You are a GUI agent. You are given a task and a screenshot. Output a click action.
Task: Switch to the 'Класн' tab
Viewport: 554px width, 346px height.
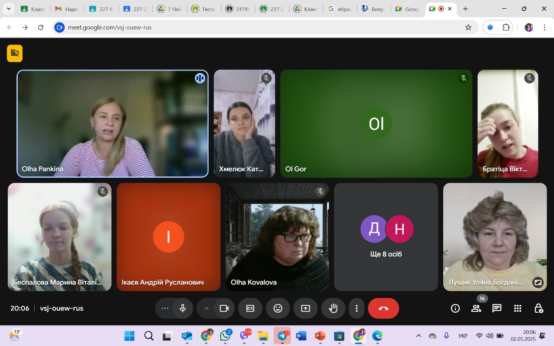33,9
